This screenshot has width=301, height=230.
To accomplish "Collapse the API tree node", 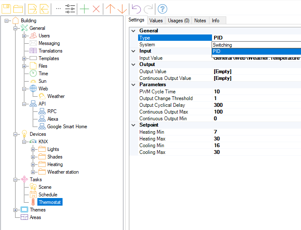I will tap(24, 104).
